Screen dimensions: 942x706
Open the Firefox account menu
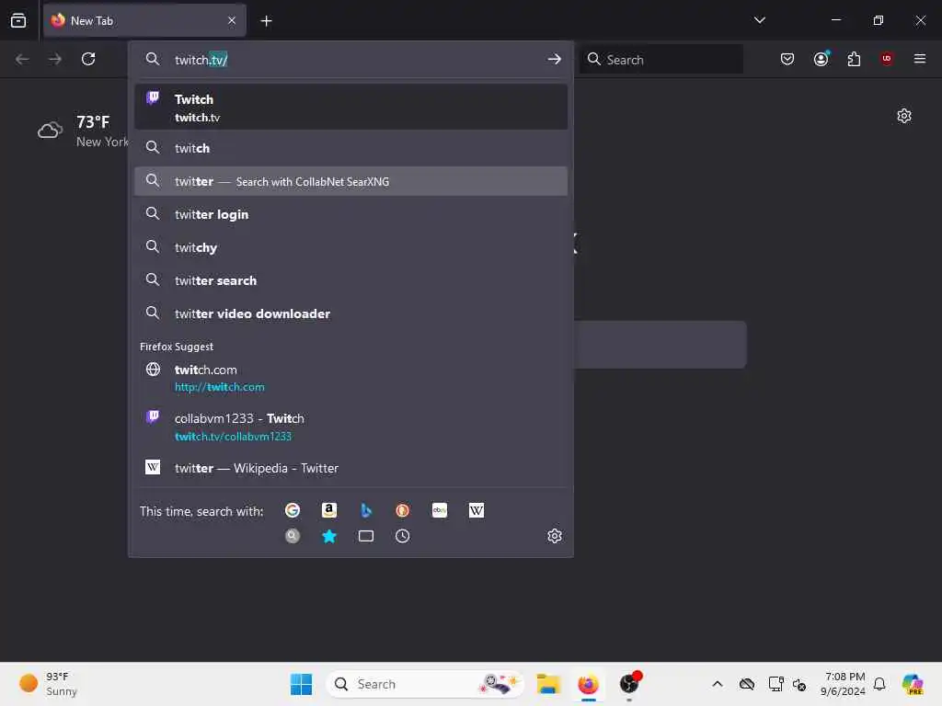pos(821,58)
